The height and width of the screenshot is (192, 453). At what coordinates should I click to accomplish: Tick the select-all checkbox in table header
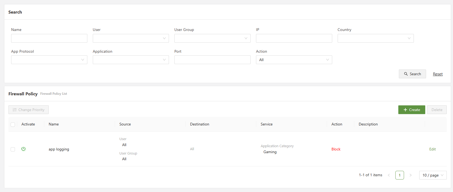[x=13, y=124]
